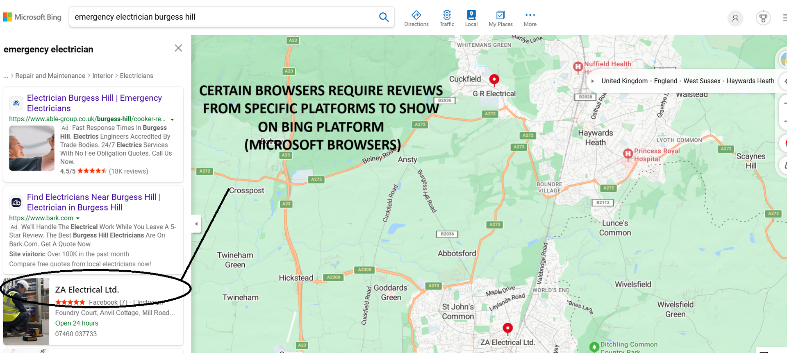This screenshot has height=353, width=787.
Task: Select United Kingdom in the map breadcrumb
Action: pos(625,81)
